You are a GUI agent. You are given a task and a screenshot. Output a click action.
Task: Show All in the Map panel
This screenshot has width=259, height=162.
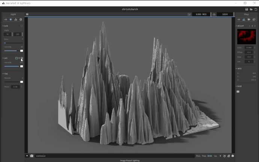(x=239, y=20)
